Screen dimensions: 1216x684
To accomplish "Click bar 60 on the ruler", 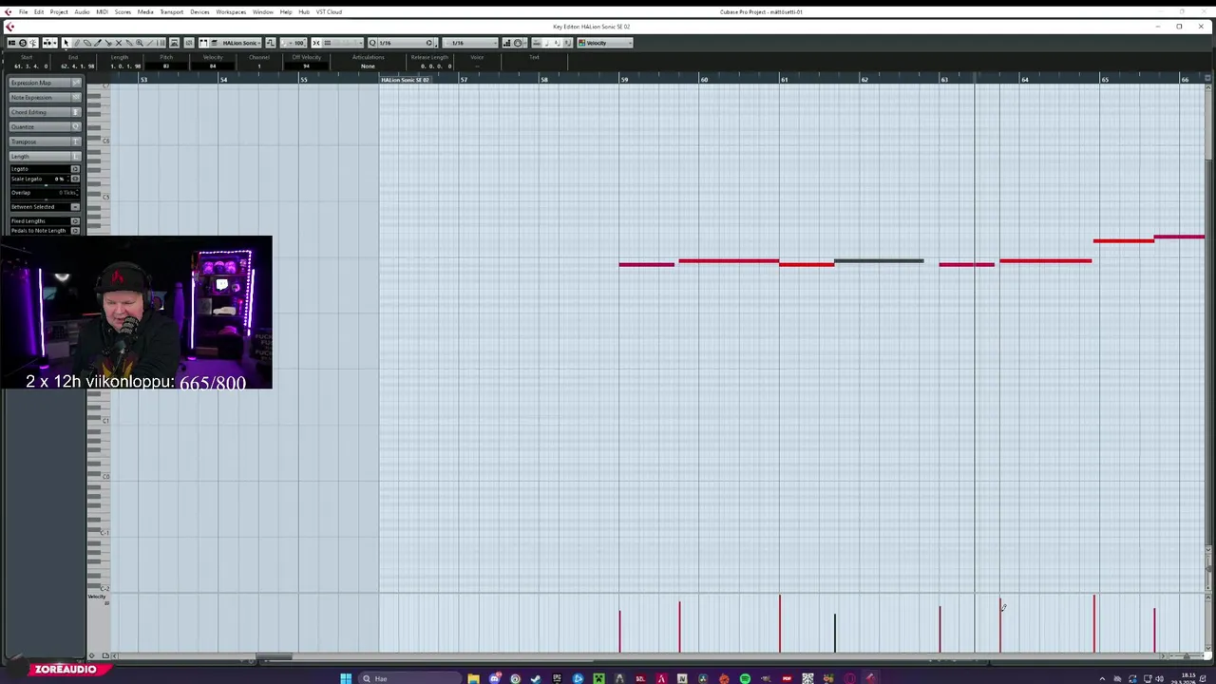I will (704, 79).
